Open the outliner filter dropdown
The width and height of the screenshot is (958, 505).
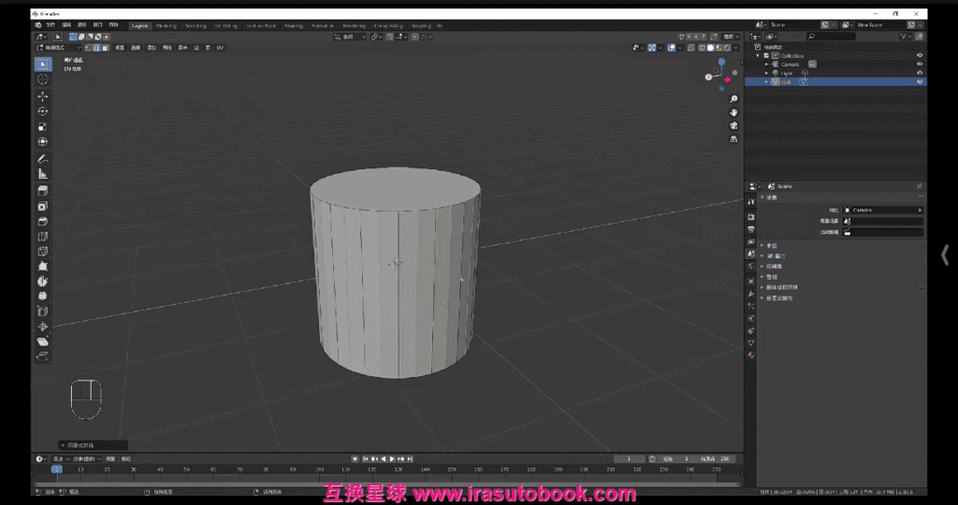(905, 36)
